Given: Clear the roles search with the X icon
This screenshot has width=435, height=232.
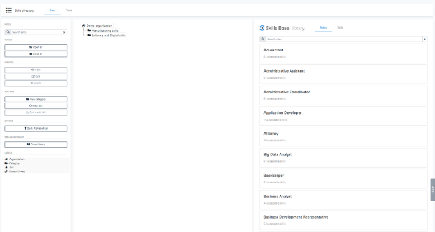Looking at the screenshot, I should (x=424, y=39).
